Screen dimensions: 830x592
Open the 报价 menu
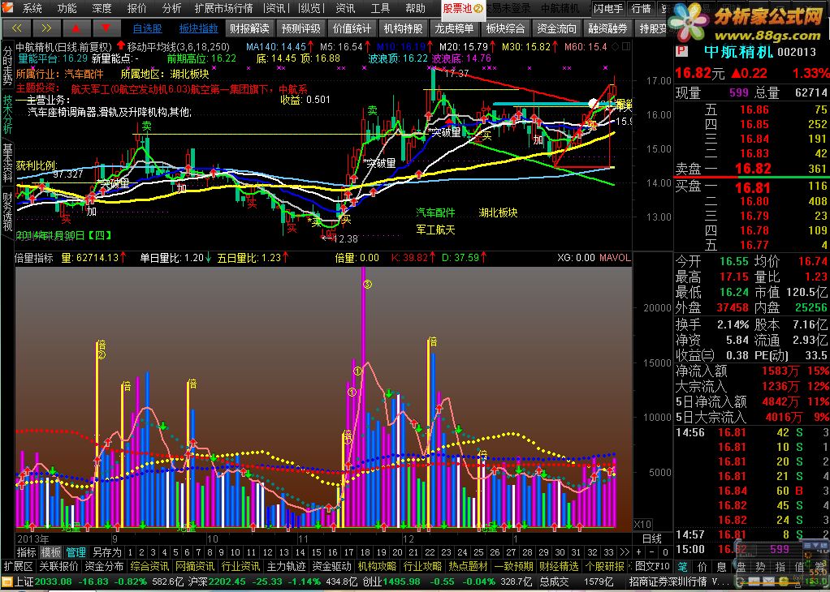tap(137, 8)
